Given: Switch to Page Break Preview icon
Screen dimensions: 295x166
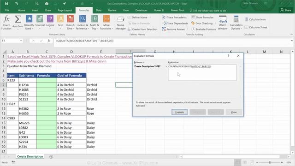Looking at the screenshot, I should (x=252, y=162).
